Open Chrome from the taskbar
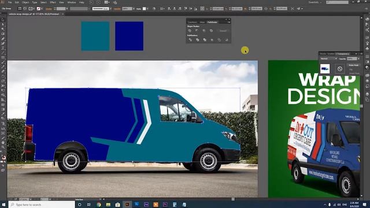Screen dimensions: 370x208 99,205
